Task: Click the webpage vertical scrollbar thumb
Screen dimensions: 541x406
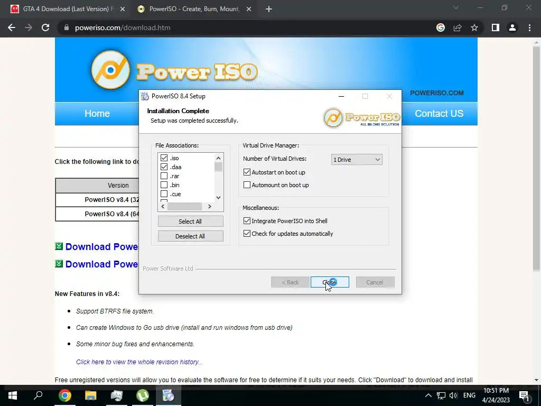Action: pyautogui.click(x=536, y=159)
